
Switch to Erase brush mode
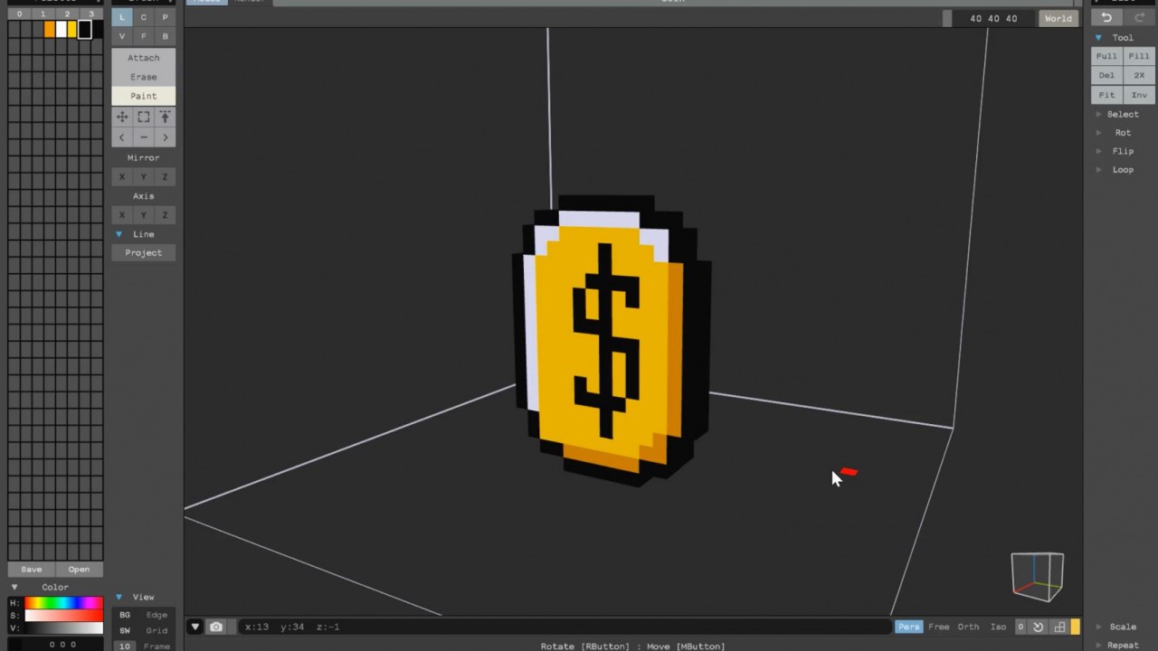pyautogui.click(x=143, y=77)
